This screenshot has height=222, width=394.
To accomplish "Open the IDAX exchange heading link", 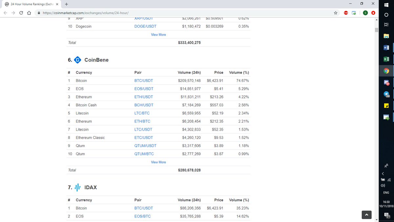I will click(91, 187).
